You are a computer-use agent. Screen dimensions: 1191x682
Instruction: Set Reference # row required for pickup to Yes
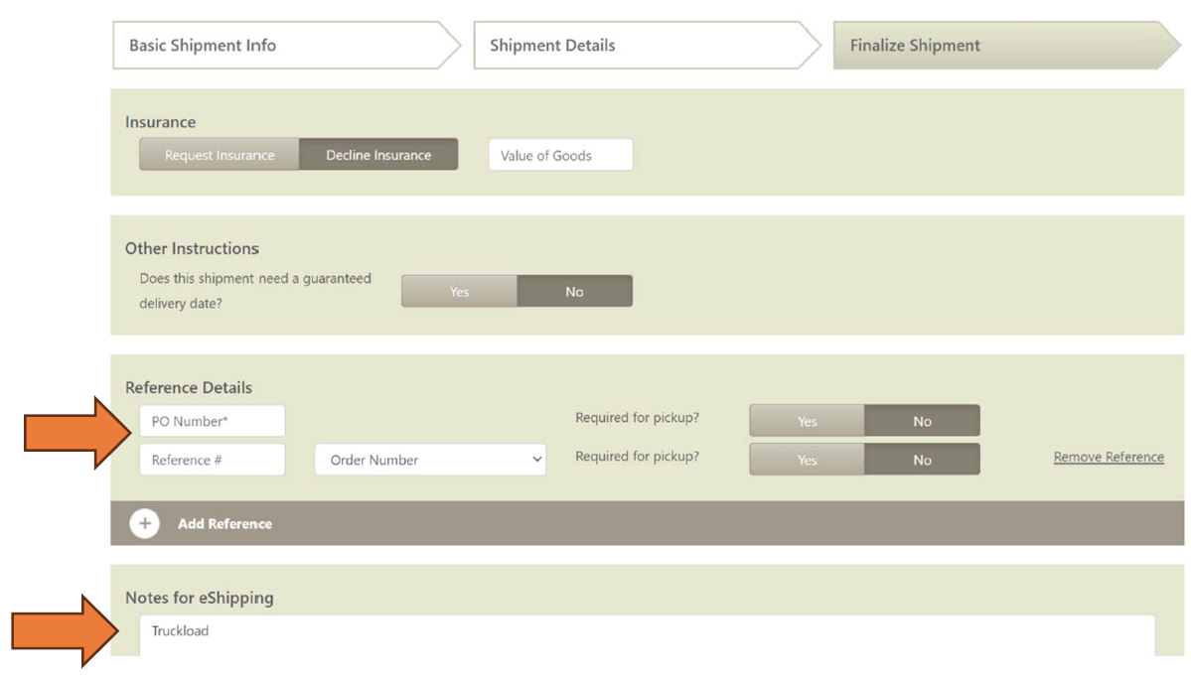tap(807, 460)
